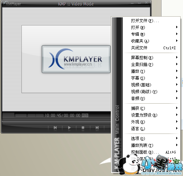Toggle the R indicator beside the time
The height and width of the screenshot is (176, 183).
[x=83, y=115]
